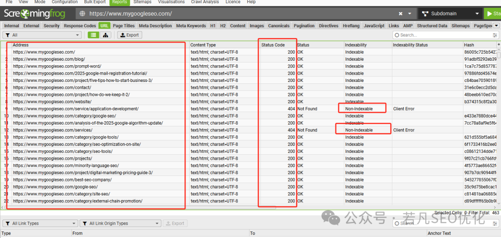
Task: Switch to list view icon
Action: [x=93, y=35]
